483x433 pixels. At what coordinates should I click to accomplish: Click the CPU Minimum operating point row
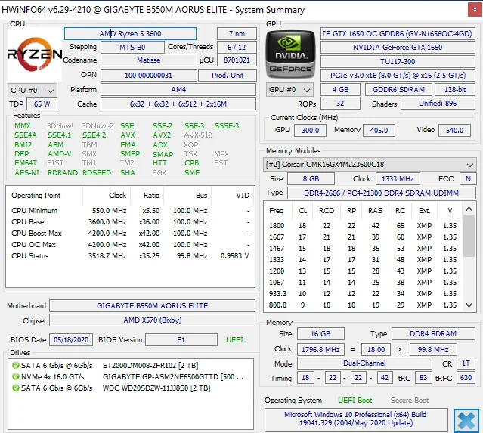[x=130, y=211]
